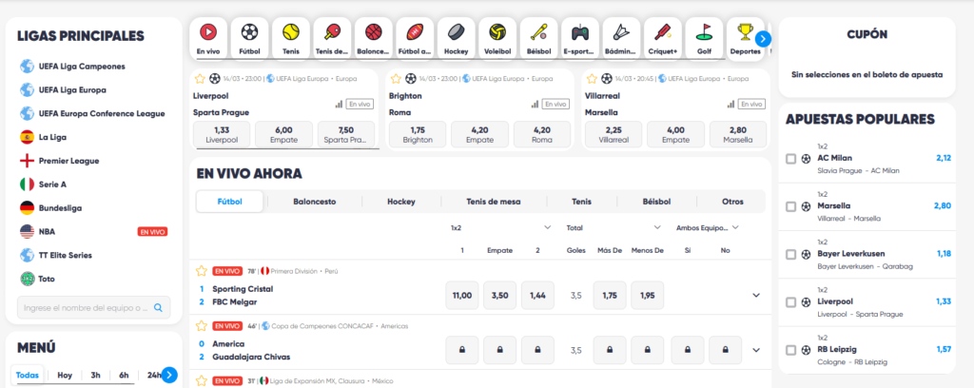Viewport: 974px width, 388px height.
Task: Type in the team name search field
Action: [84, 307]
